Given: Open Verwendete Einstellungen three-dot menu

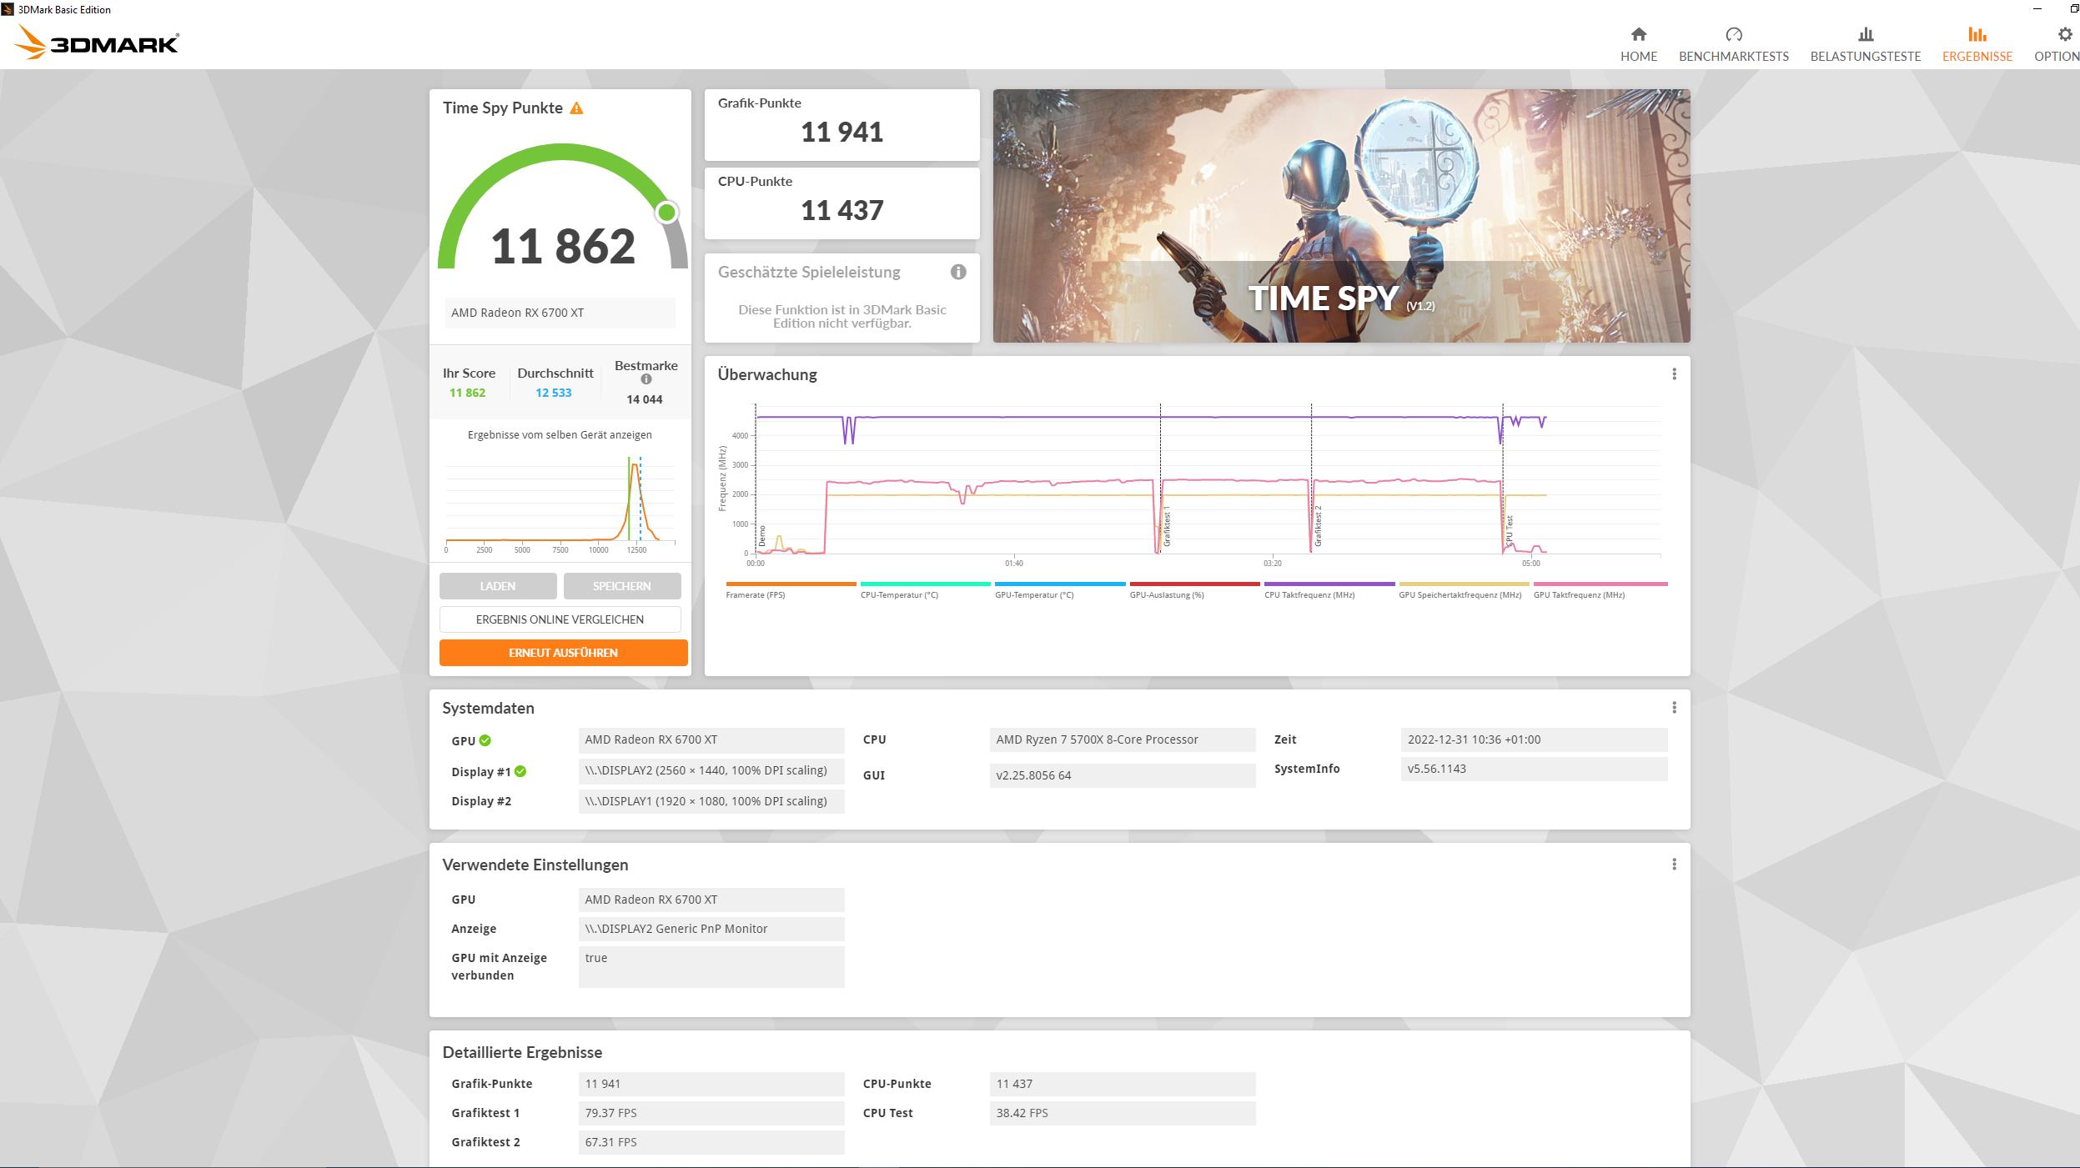Looking at the screenshot, I should tap(1673, 865).
